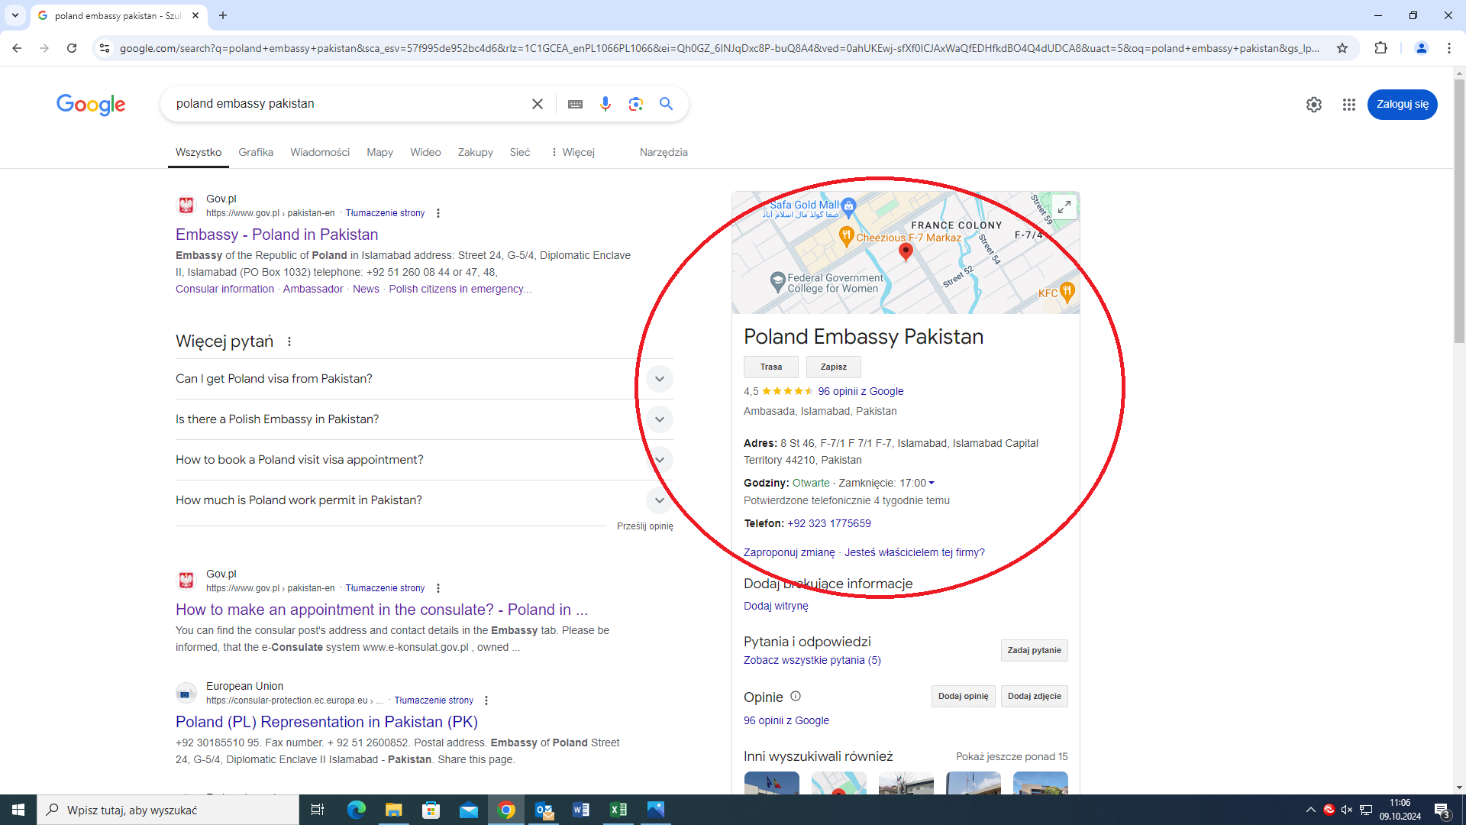Click the voice search microphone icon
Viewport: 1466px width, 825px height.
point(605,104)
